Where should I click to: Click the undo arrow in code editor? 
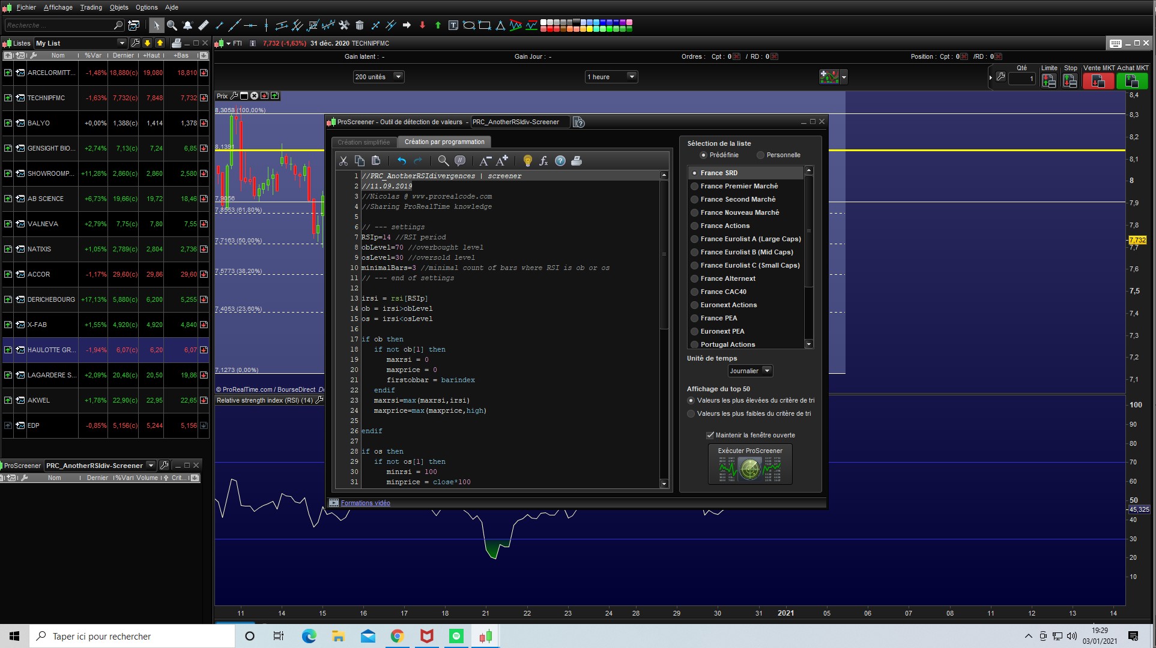click(x=401, y=161)
